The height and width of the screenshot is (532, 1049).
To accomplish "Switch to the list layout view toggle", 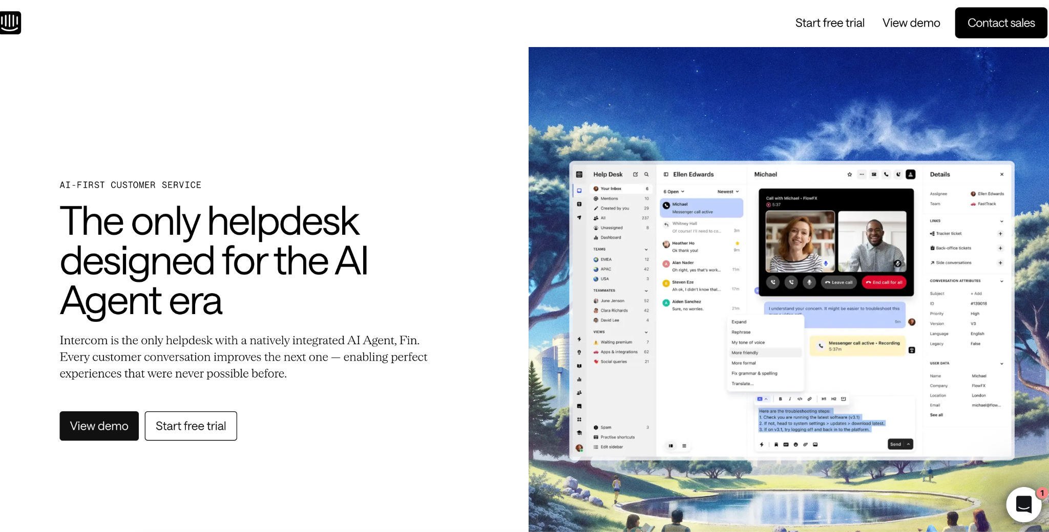I will pos(684,446).
